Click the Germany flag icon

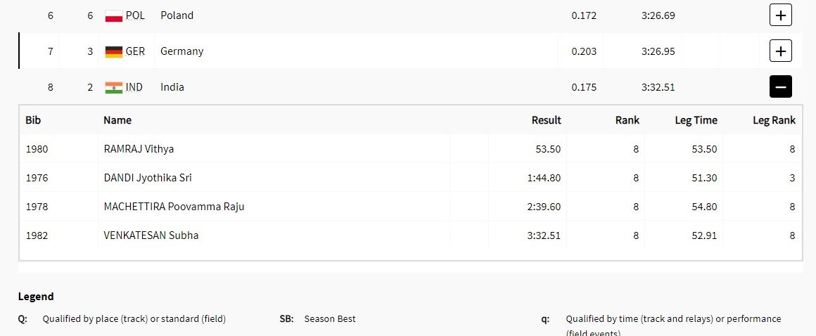click(113, 51)
